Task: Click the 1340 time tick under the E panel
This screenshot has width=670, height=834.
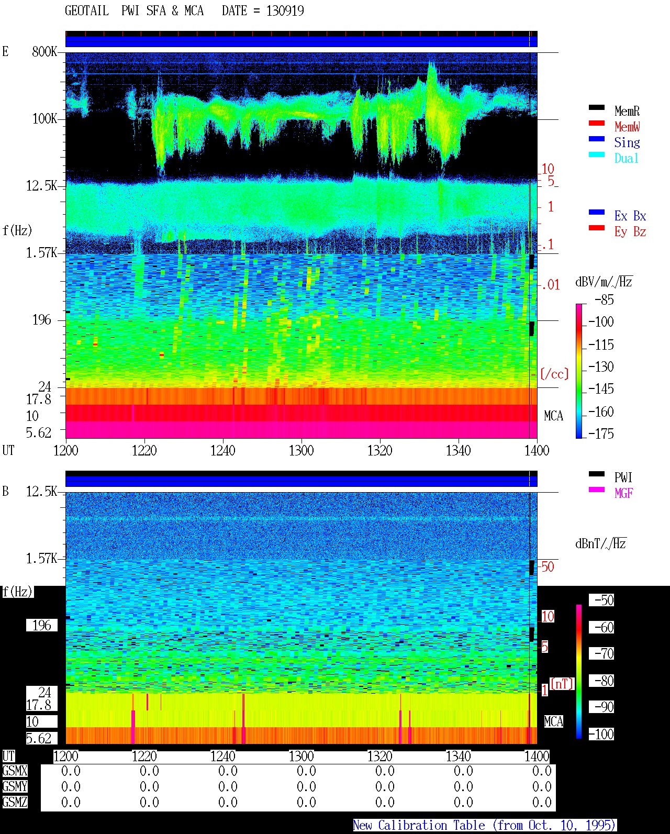Action: pos(459,451)
